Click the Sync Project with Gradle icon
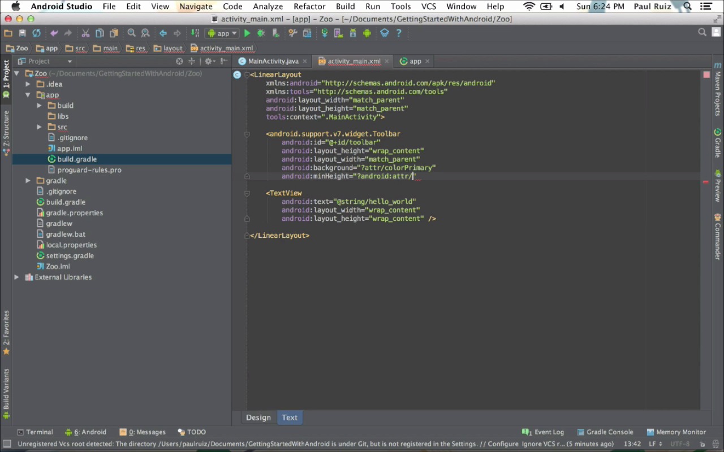The height and width of the screenshot is (452, 724). (325, 33)
